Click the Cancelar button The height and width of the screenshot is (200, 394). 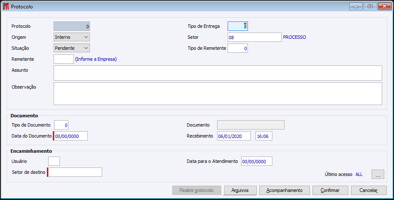click(369, 190)
